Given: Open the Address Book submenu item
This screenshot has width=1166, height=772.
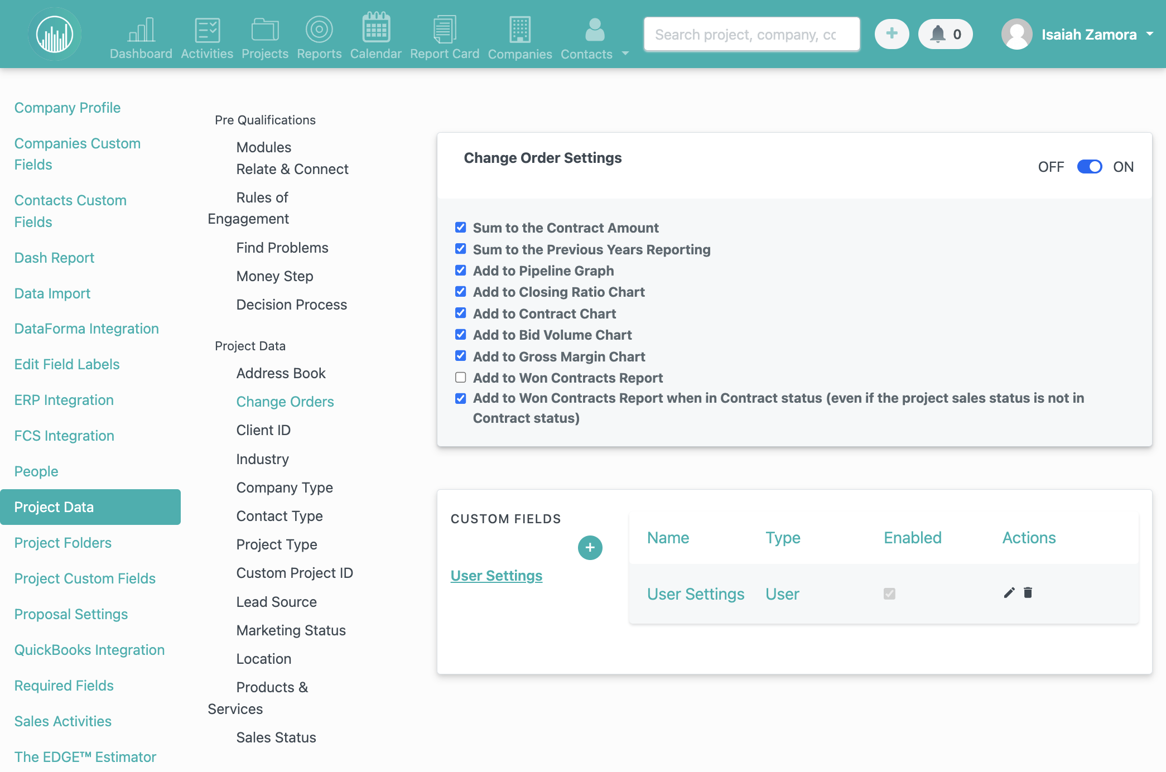Looking at the screenshot, I should (281, 373).
